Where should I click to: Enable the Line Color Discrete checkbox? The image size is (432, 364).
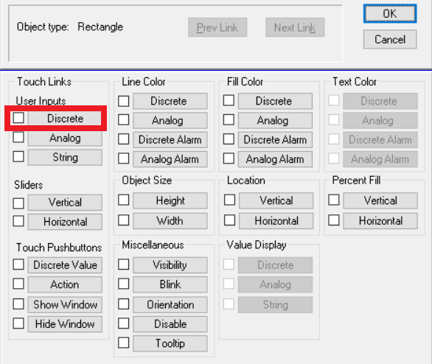point(123,101)
